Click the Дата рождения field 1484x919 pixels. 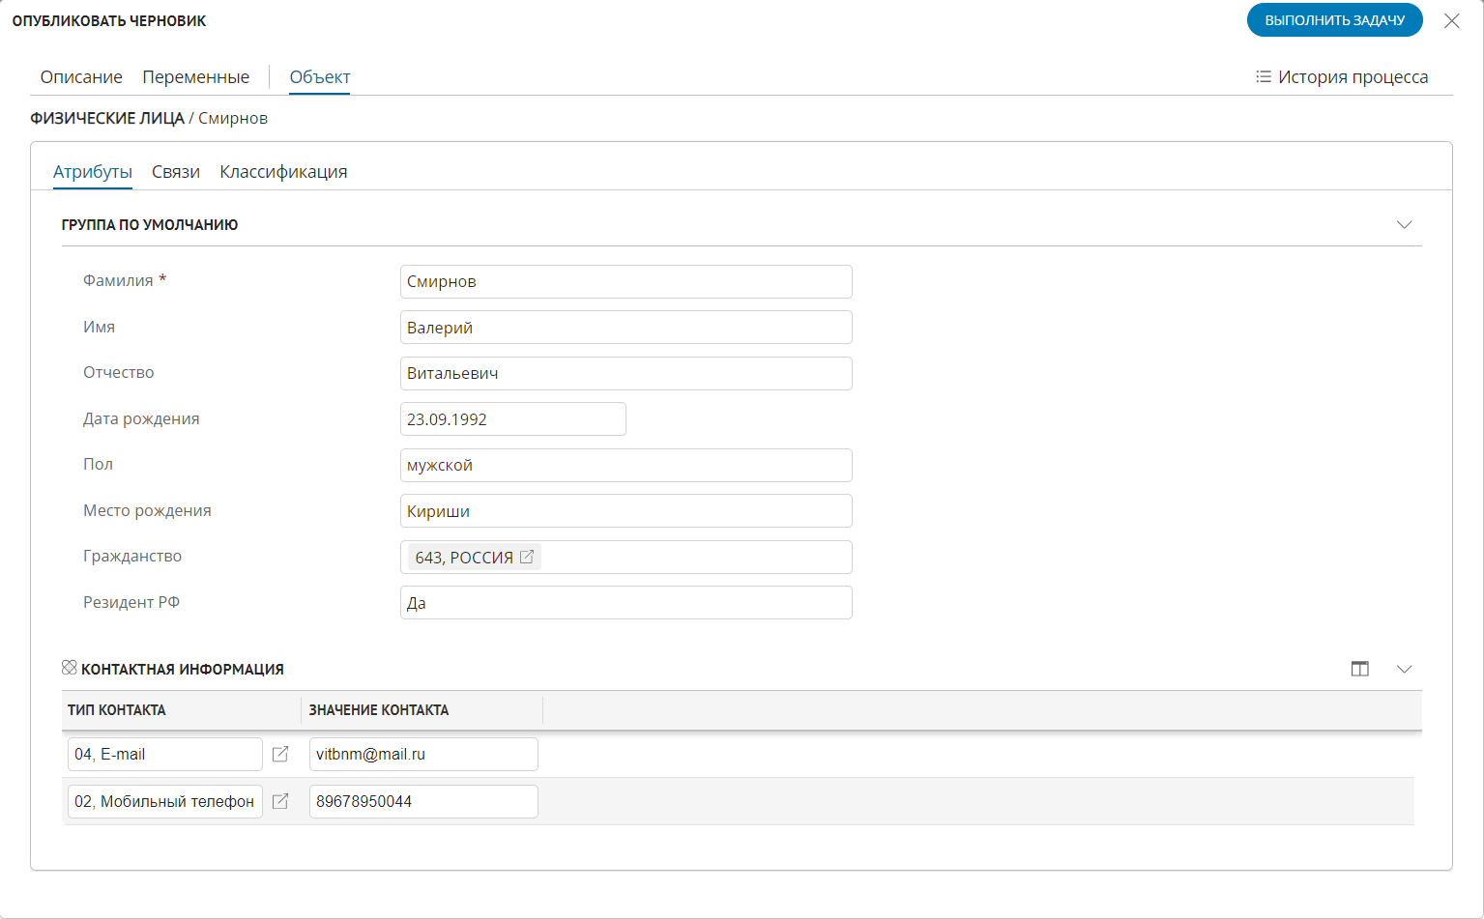coord(512,419)
